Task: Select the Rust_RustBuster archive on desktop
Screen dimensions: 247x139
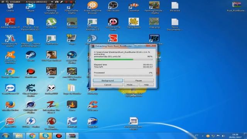Action: pyautogui.click(x=237, y=7)
